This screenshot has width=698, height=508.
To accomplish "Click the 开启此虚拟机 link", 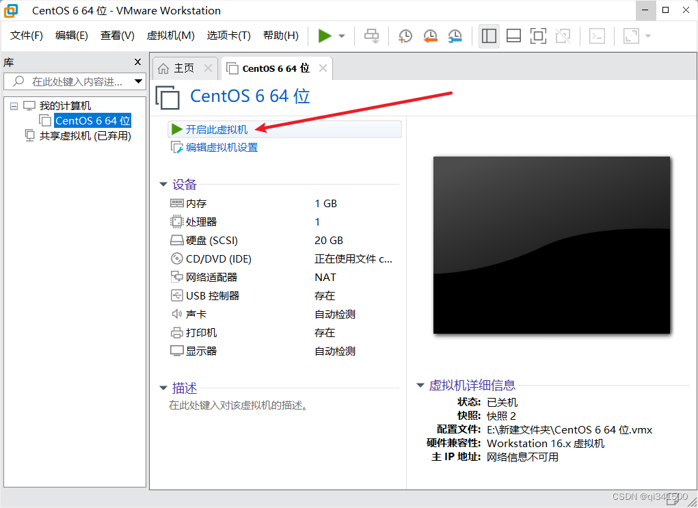I will tap(216, 129).
